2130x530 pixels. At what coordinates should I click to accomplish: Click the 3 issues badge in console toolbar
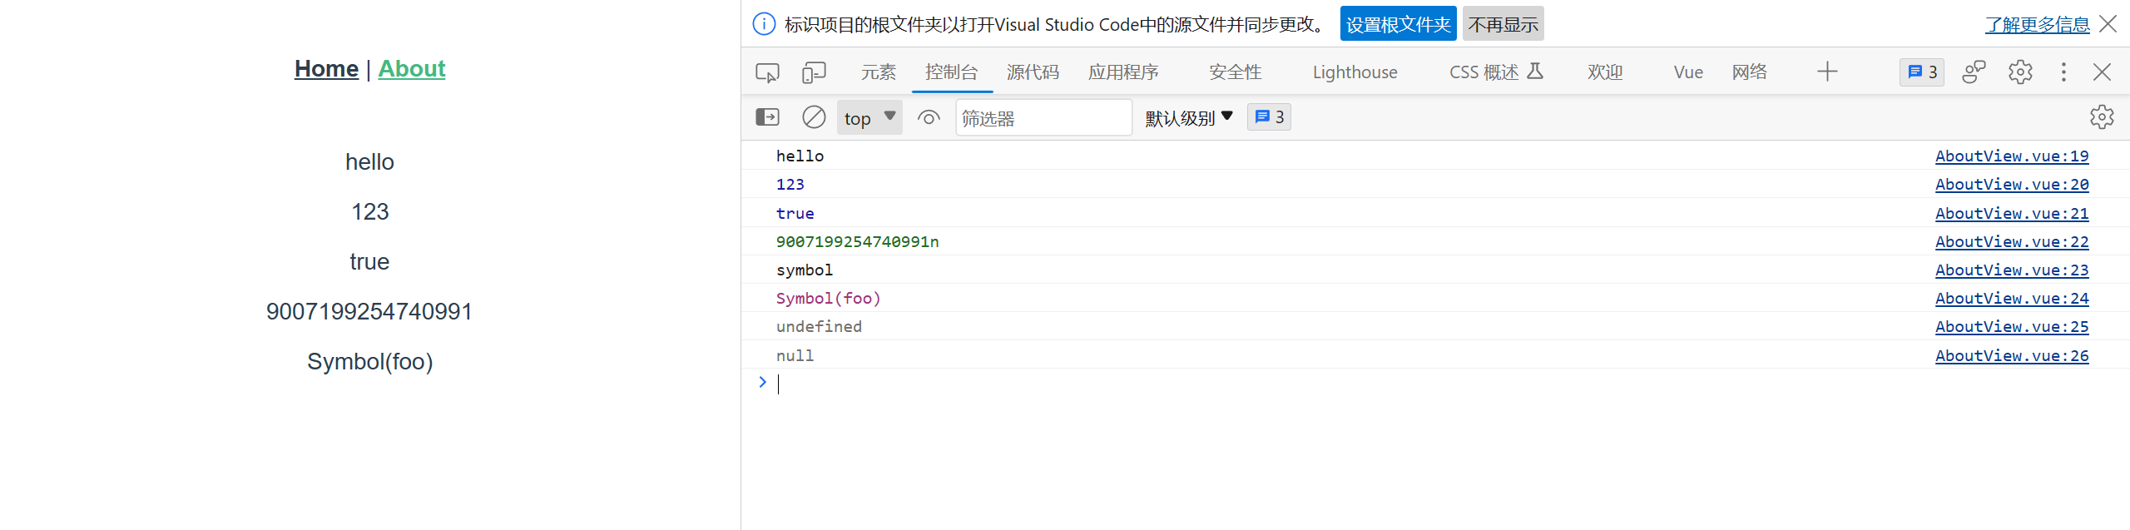click(1269, 117)
